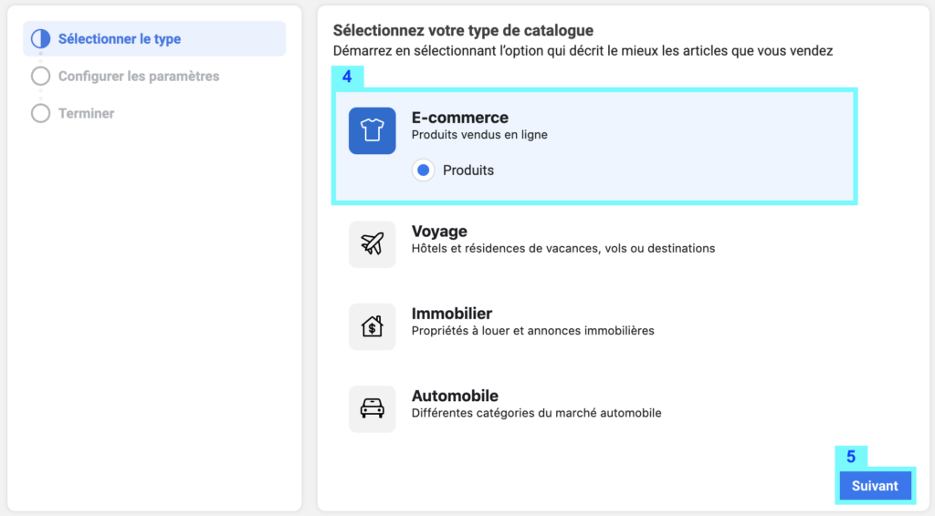The width and height of the screenshot is (935, 516).
Task: Click the annotation number 4 marker
Action: pyautogui.click(x=347, y=77)
